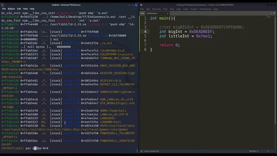The height and width of the screenshot is (156, 277).
Task: Click the terminal window icon in title bar
Action: tap(3, 5)
